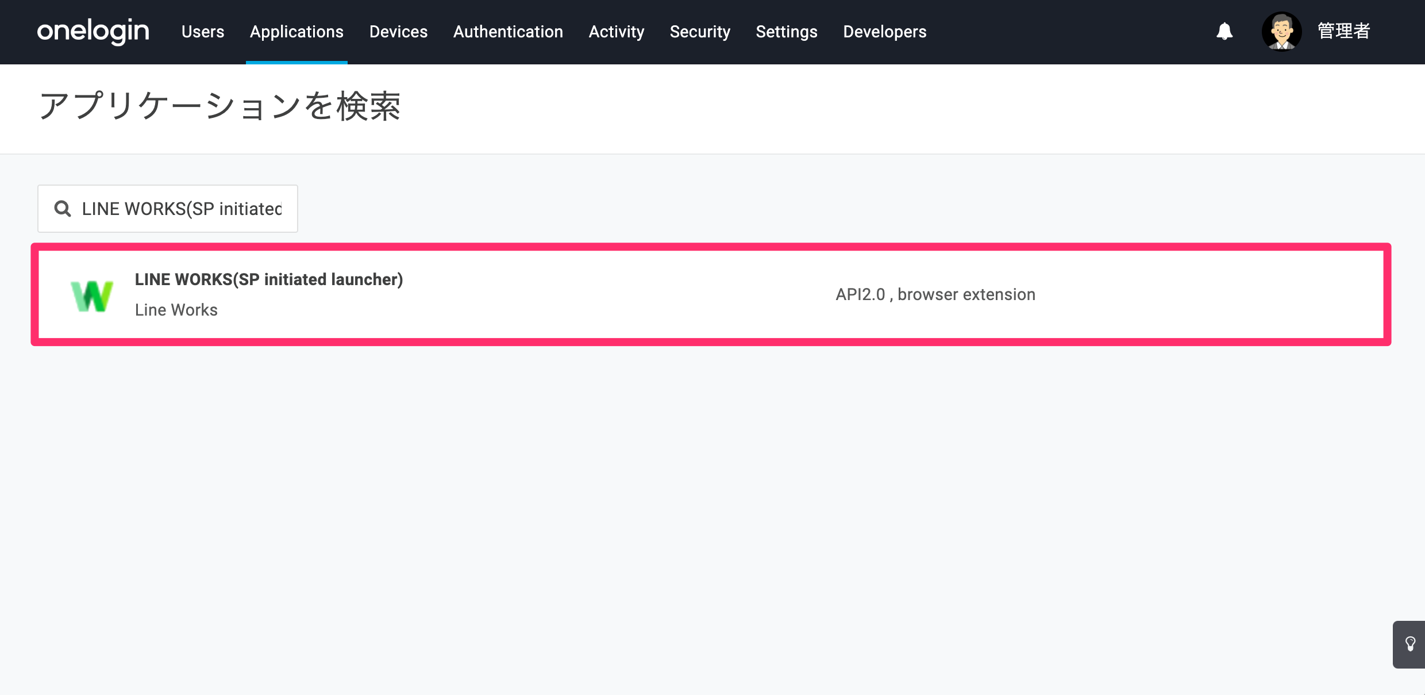Open the lightbulb help widget
The width and height of the screenshot is (1425, 695).
[1410, 644]
